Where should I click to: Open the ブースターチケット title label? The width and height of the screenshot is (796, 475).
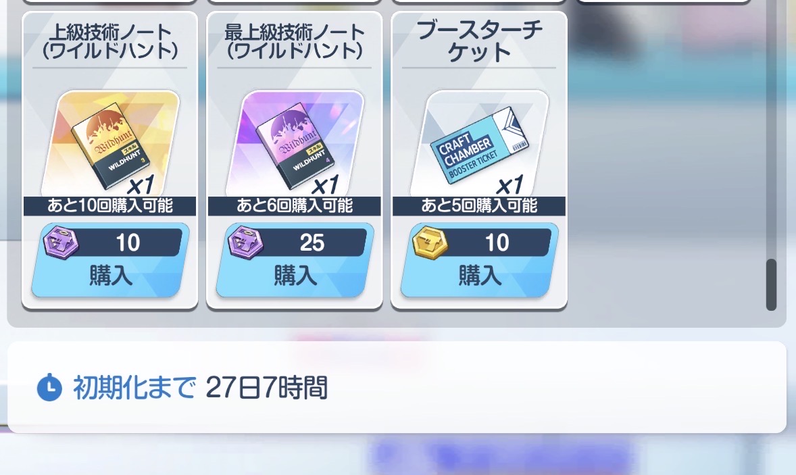click(x=480, y=42)
